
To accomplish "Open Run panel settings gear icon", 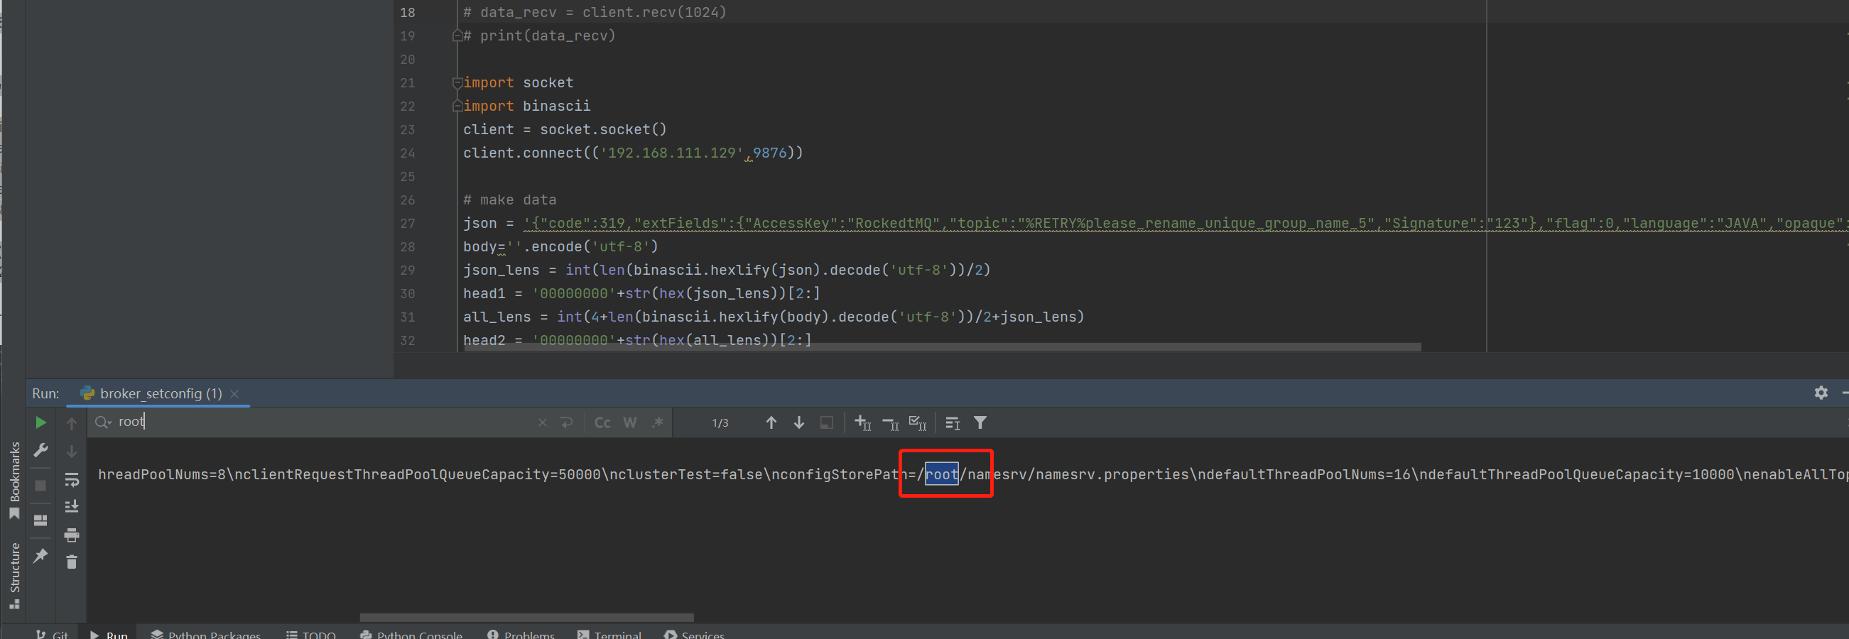I will point(1821,393).
